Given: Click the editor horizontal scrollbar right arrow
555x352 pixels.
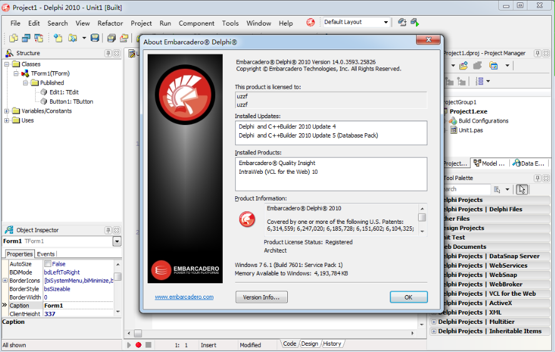Looking at the screenshot, I should coord(412,333).
